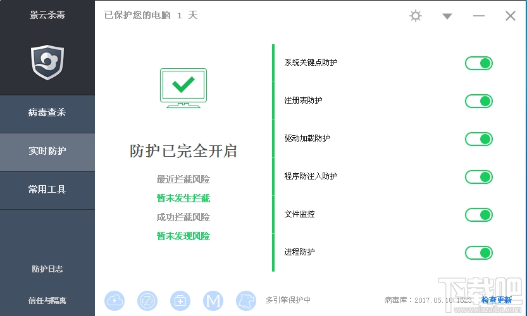Toggle 系统关键点防护 switch
Viewport: 527px width, 316px height.
[x=478, y=63]
